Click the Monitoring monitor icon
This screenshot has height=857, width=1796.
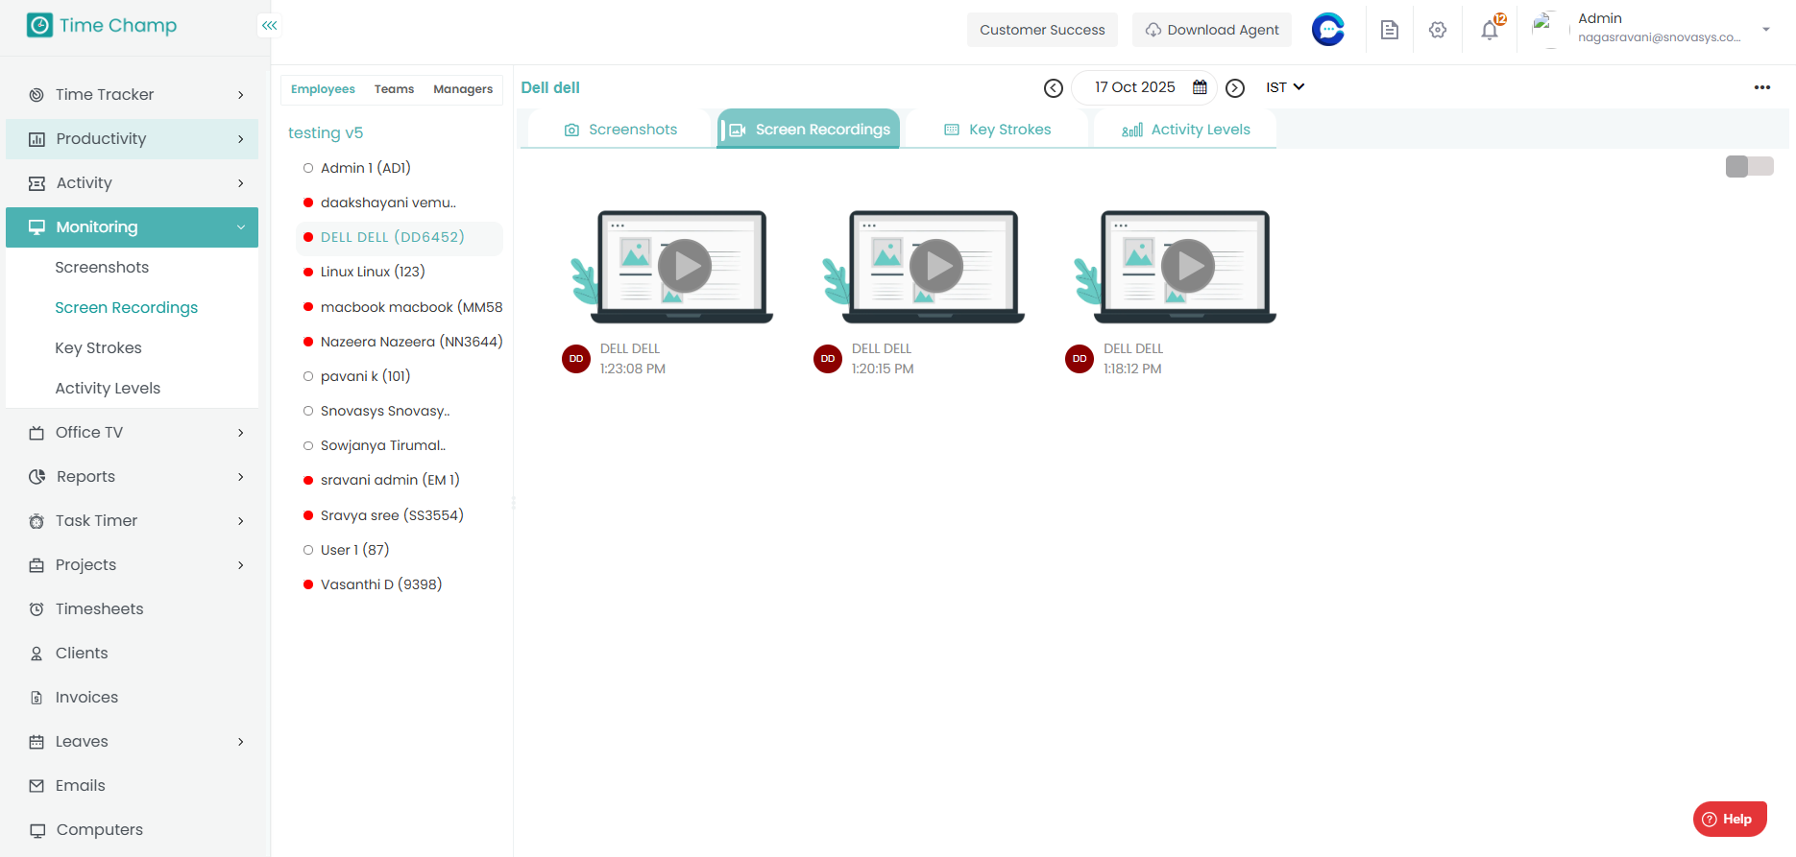click(x=36, y=227)
